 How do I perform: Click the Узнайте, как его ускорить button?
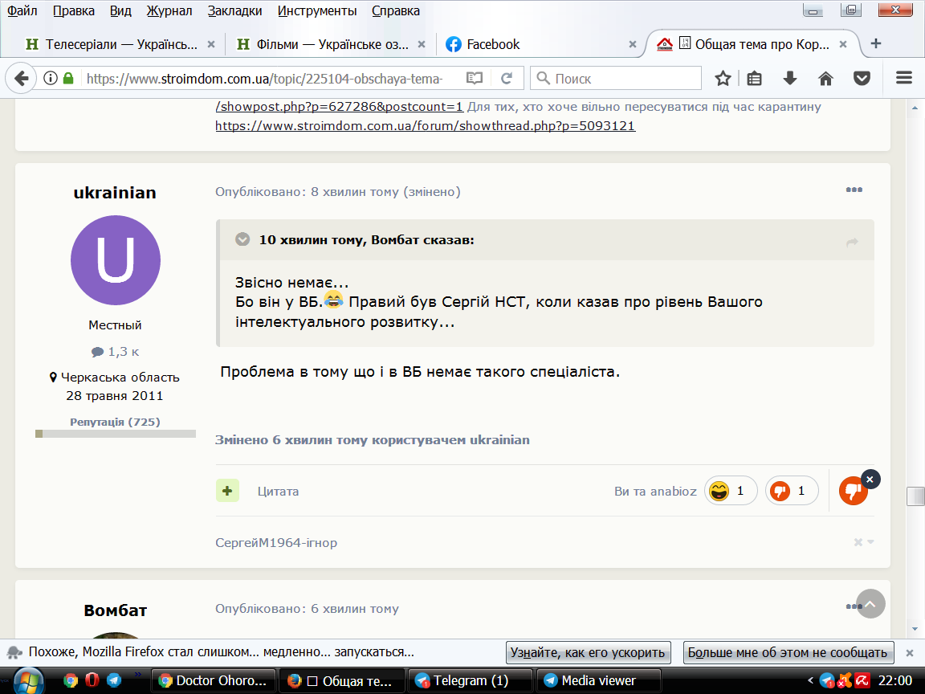[x=588, y=653]
